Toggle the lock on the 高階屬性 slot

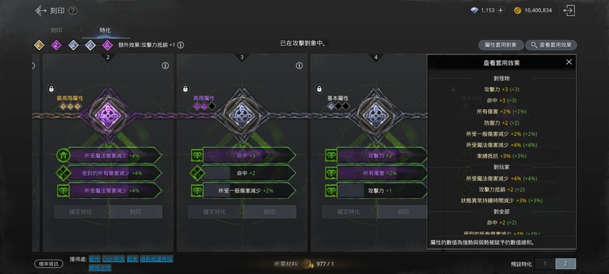[185, 89]
